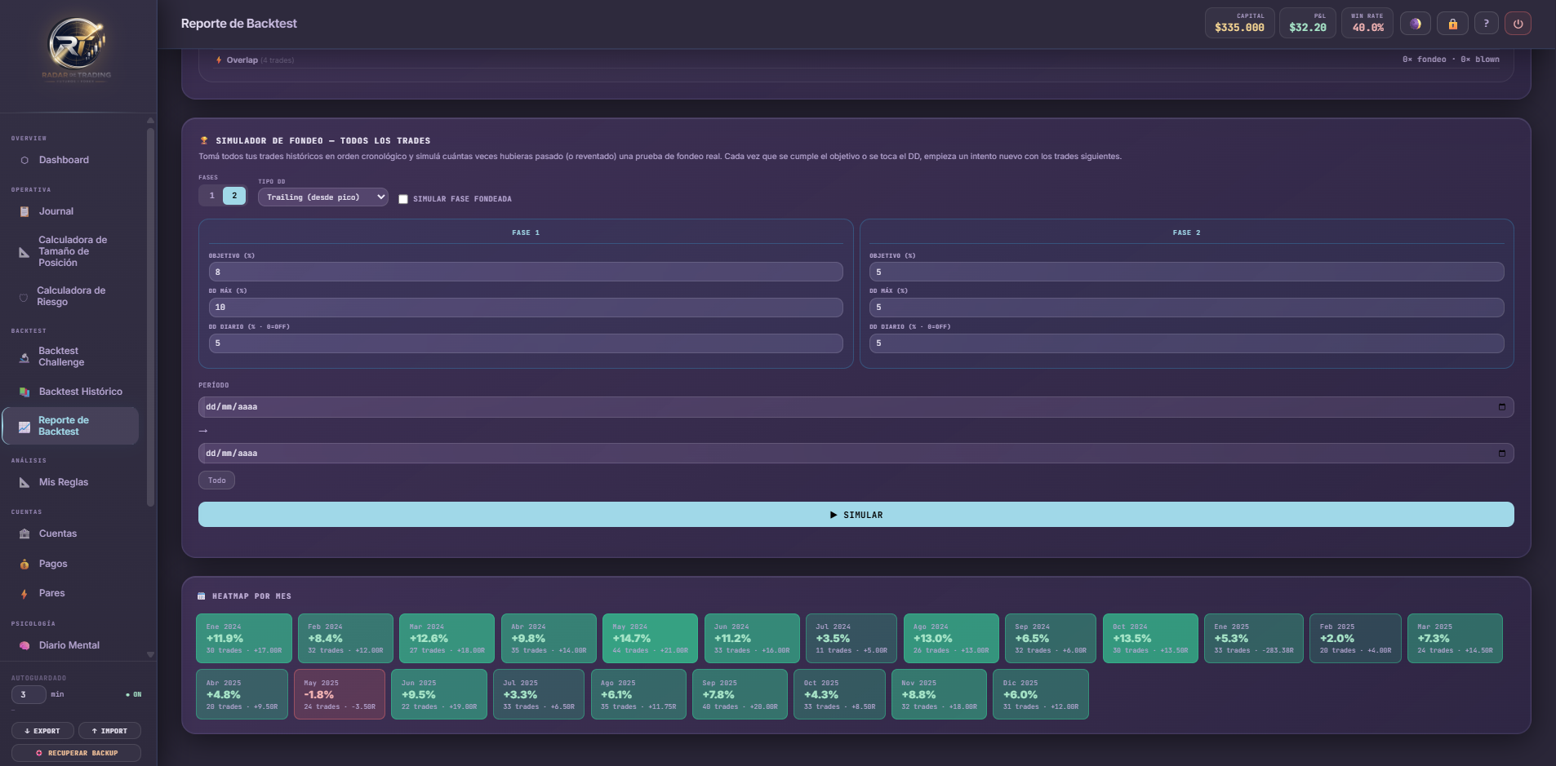
Task: Open help with the question mark icon
Action: click(1487, 24)
